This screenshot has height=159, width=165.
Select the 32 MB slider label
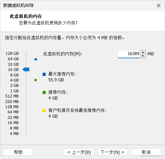pos(13,117)
